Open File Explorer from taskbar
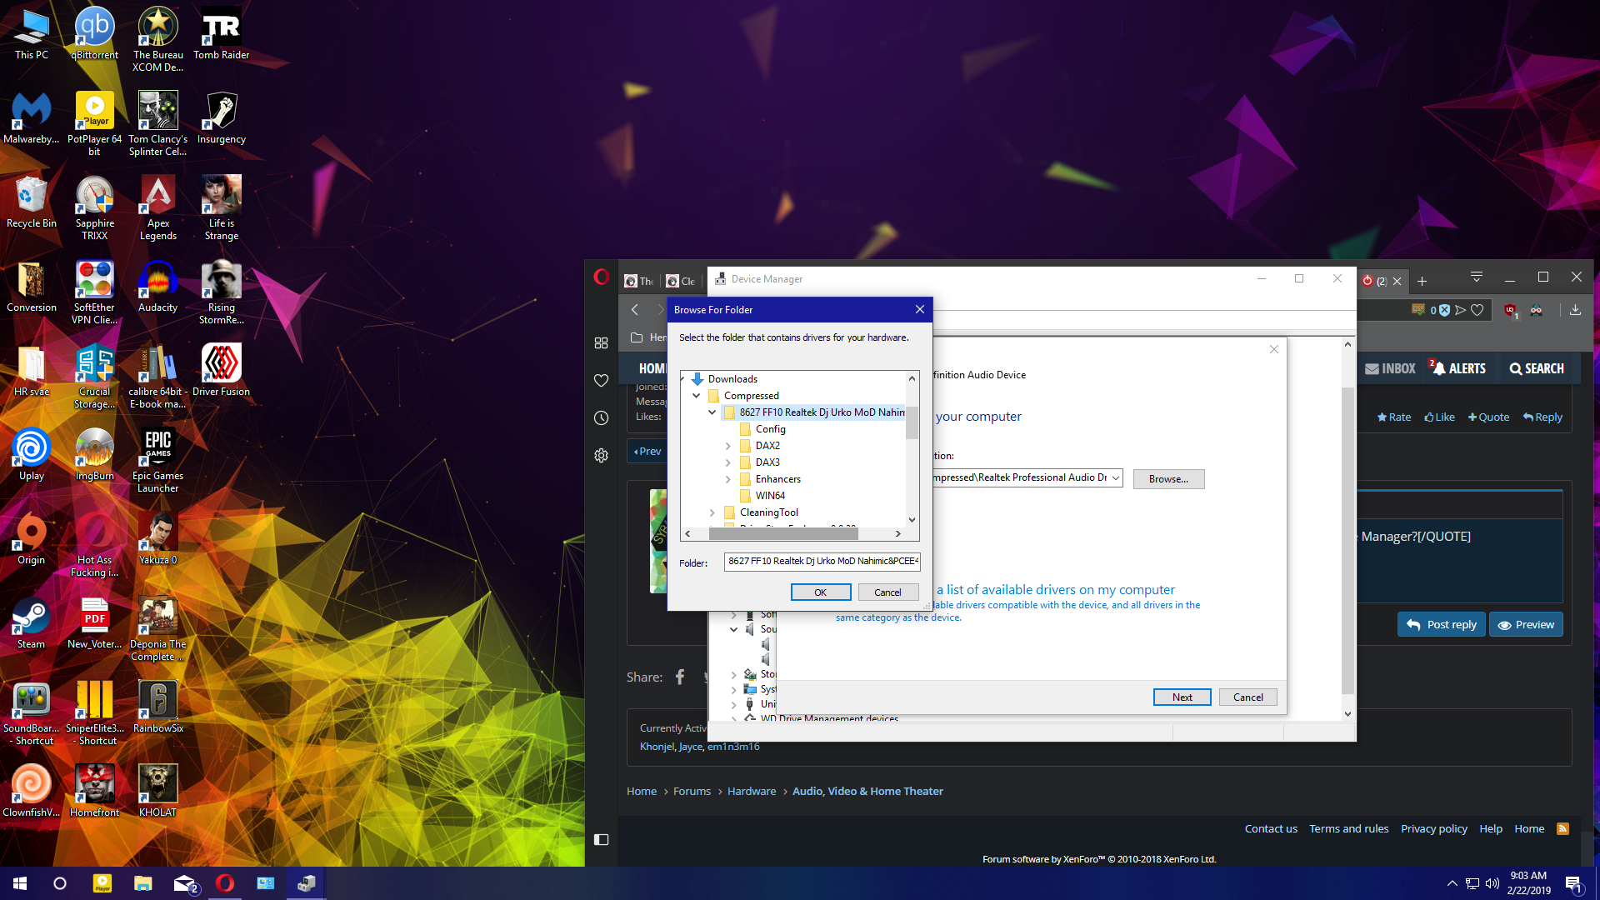Image resolution: width=1600 pixels, height=900 pixels. 143,883
